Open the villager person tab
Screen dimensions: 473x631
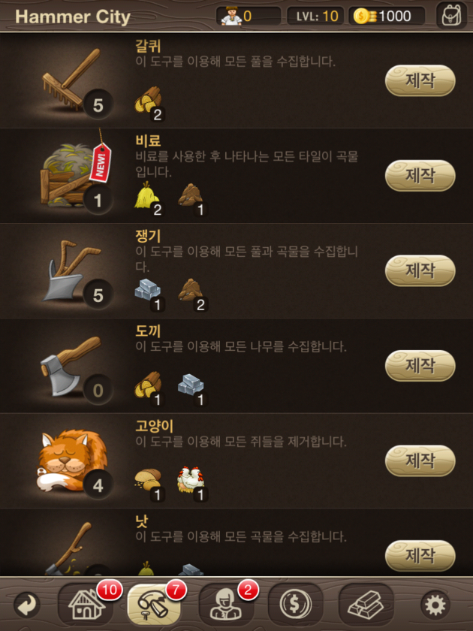226,605
